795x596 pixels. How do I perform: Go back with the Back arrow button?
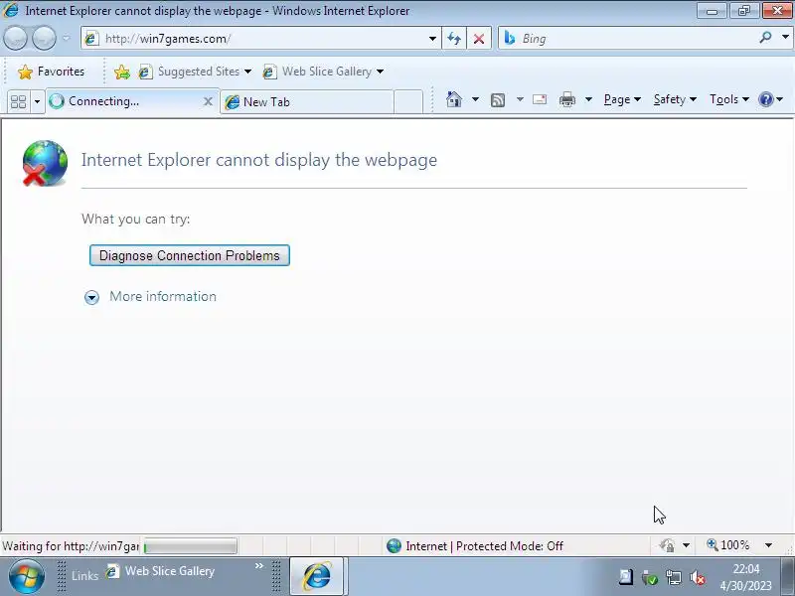[x=15, y=39]
